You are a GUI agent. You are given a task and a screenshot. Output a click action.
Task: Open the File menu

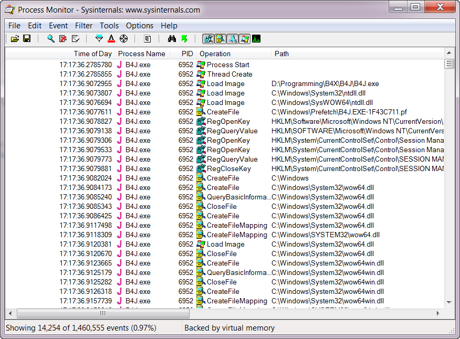click(14, 26)
